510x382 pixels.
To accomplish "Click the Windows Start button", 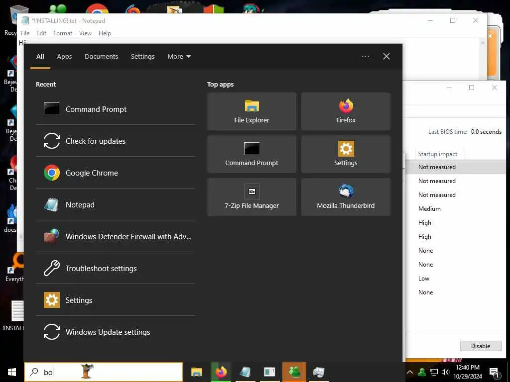I will pyautogui.click(x=12, y=372).
